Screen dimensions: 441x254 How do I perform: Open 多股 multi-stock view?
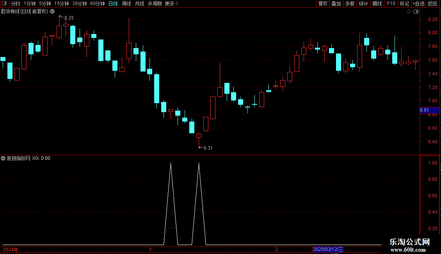(350, 4)
